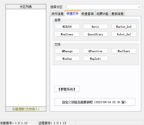Click the 分区列表 header
The height and width of the screenshot is (125, 144).
(26, 7)
